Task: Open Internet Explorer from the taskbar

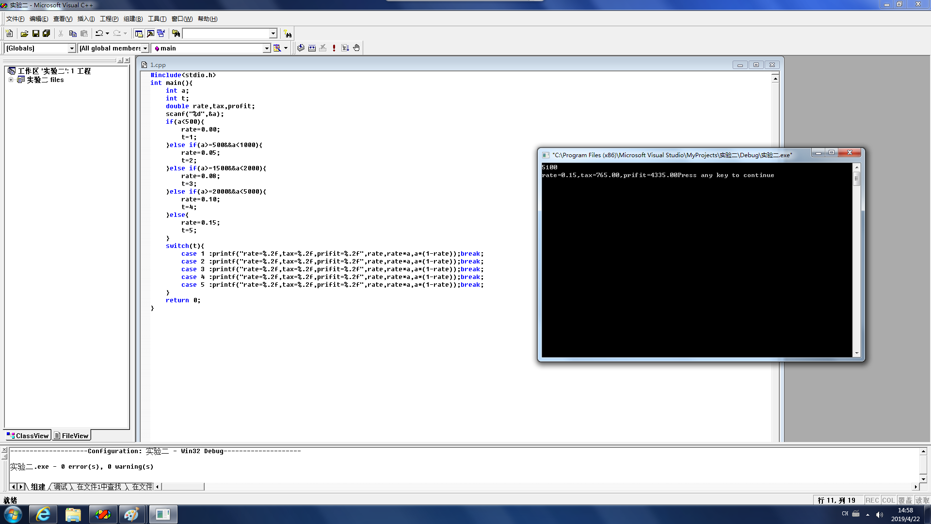Action: click(43, 514)
